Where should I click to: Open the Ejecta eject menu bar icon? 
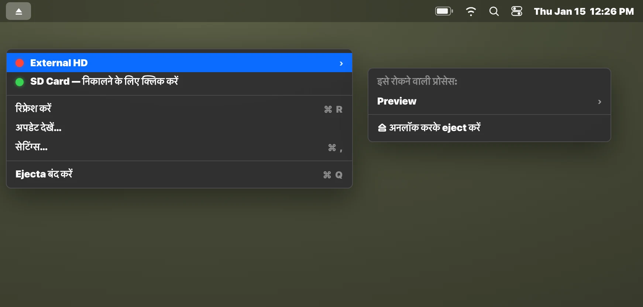18,11
